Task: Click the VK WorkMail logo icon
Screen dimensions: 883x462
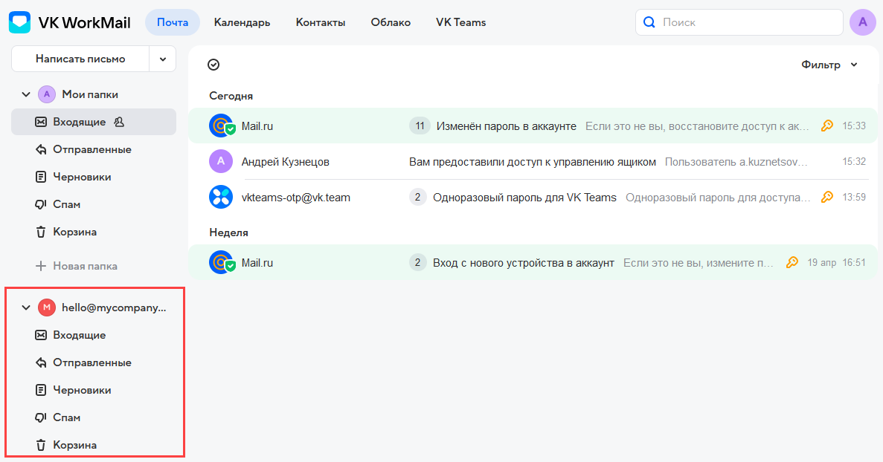Action: coord(20,22)
